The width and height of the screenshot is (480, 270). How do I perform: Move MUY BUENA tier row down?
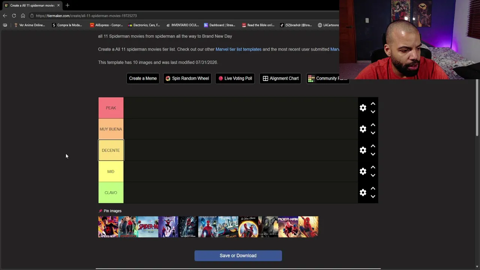(373, 133)
